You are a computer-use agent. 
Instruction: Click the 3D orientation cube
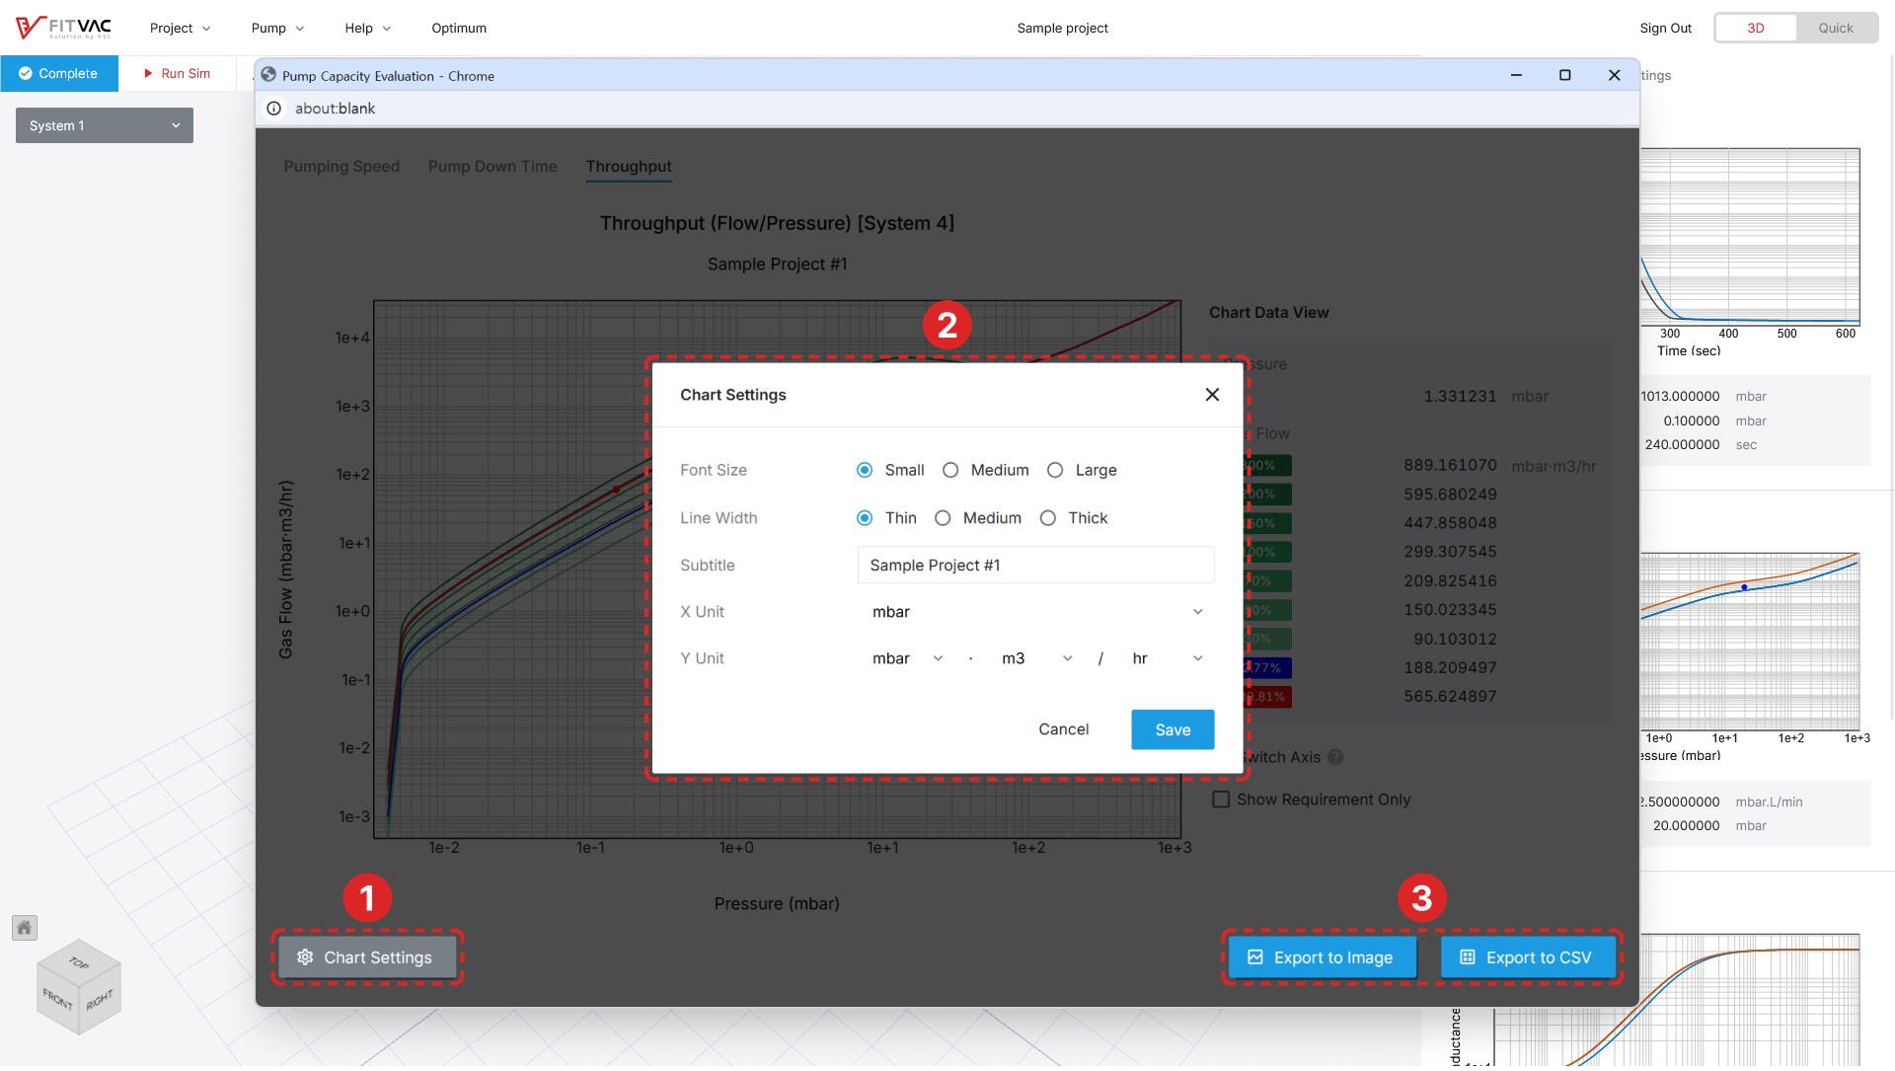coord(79,987)
